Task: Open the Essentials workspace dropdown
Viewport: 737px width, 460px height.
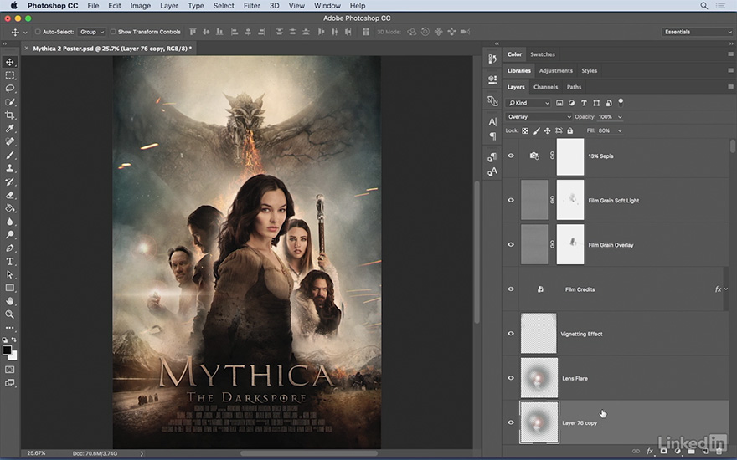Action: pos(697,32)
